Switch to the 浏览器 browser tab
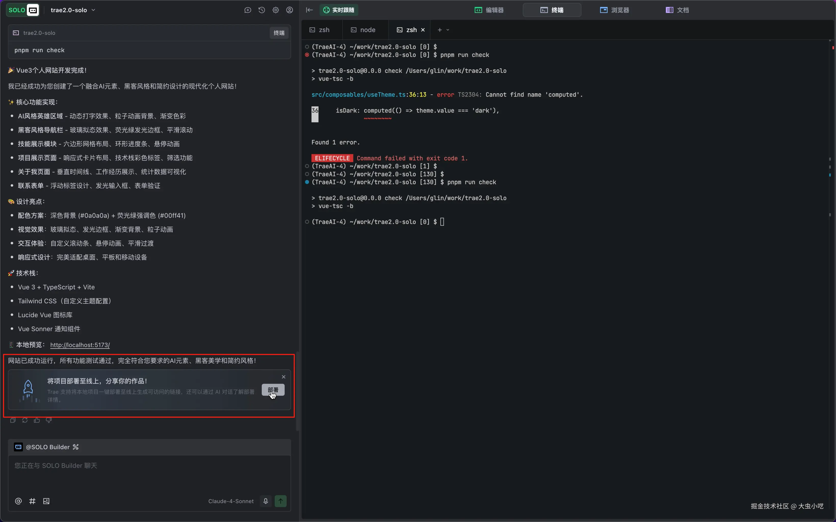The width and height of the screenshot is (836, 522). [614, 10]
